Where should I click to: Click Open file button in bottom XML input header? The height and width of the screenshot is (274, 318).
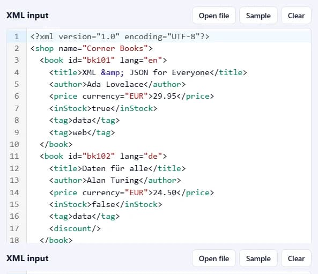214,258
